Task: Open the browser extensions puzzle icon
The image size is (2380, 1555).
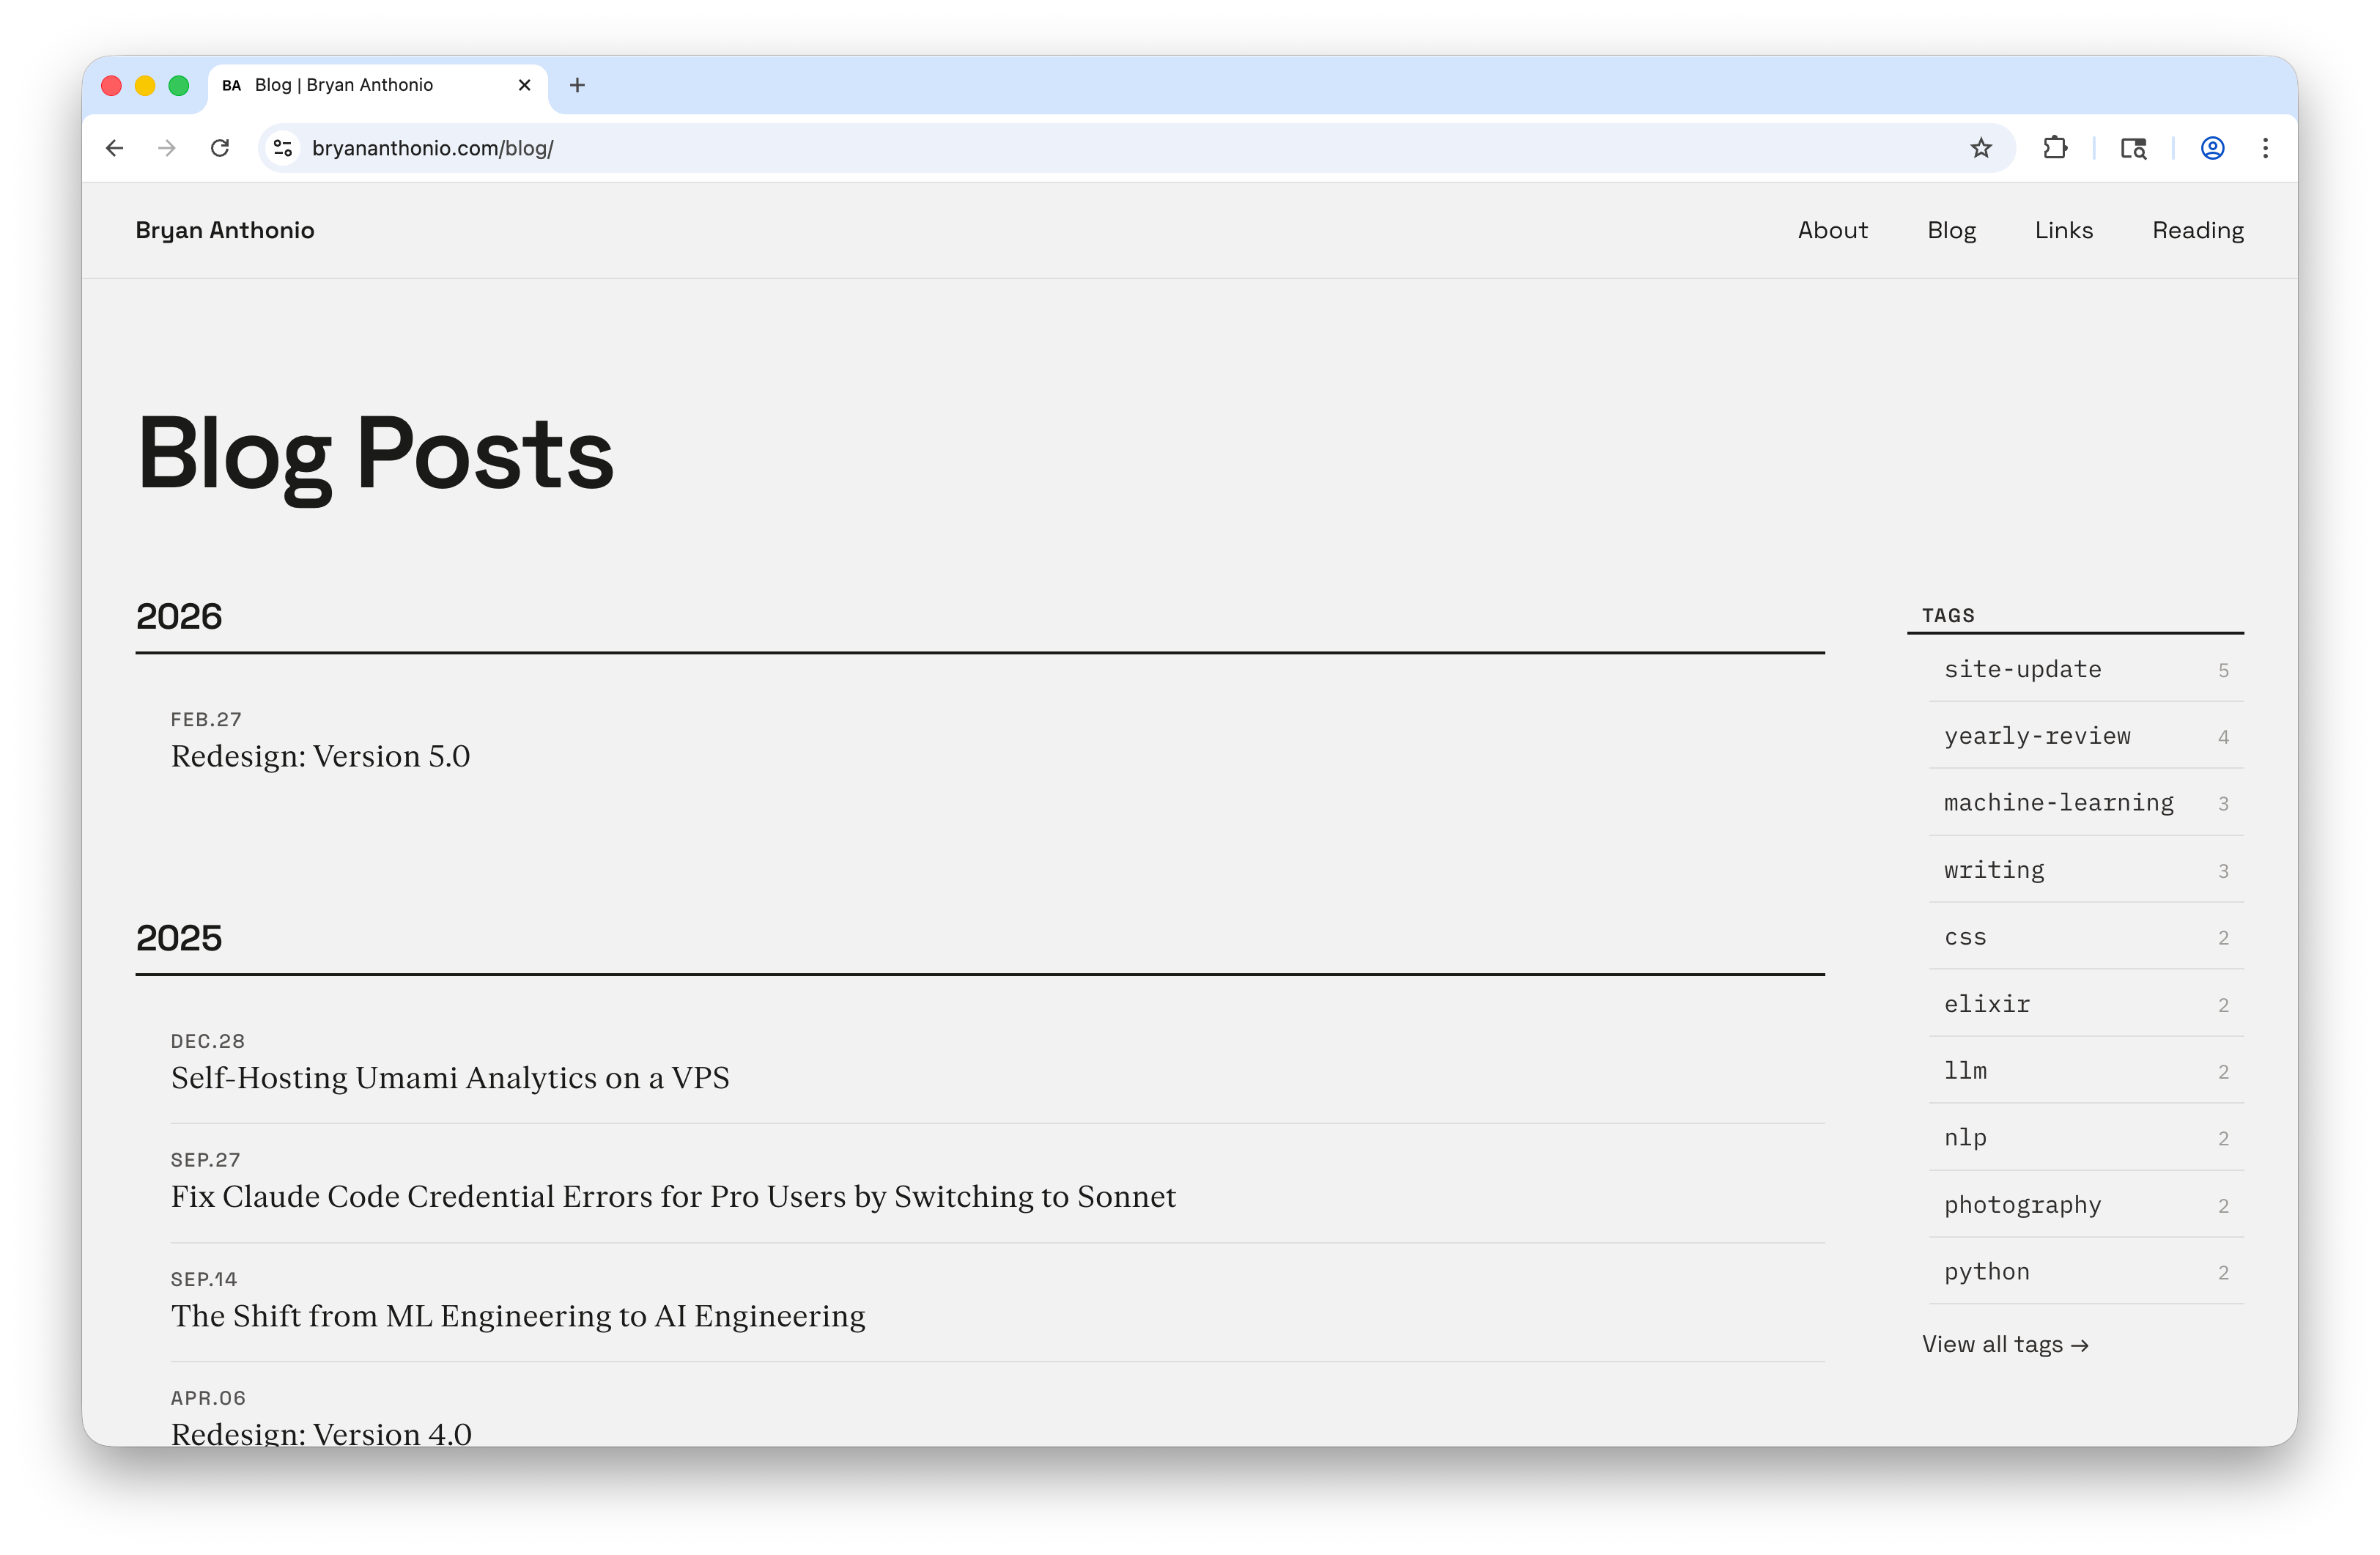Action: click(x=2056, y=148)
